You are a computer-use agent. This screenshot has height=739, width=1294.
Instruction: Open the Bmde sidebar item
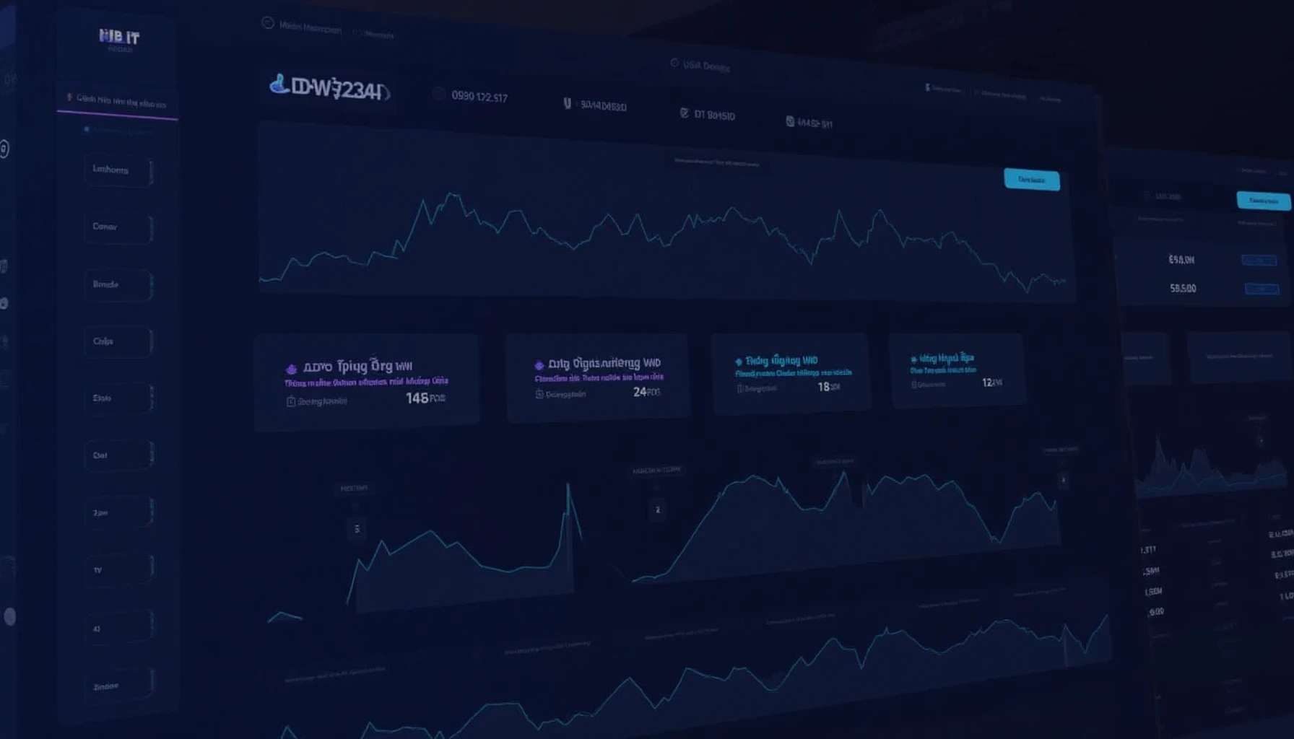[x=118, y=284]
